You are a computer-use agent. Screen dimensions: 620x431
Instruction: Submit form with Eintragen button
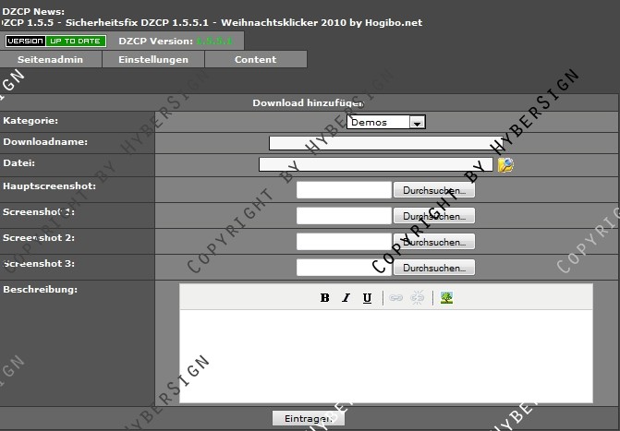pos(309,418)
